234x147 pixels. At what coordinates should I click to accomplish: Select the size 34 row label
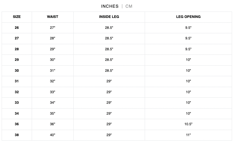[x=17, y=113]
